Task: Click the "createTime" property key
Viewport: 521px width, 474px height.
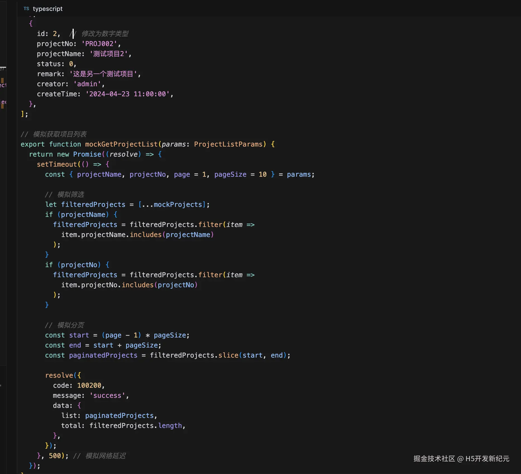Action: point(57,94)
